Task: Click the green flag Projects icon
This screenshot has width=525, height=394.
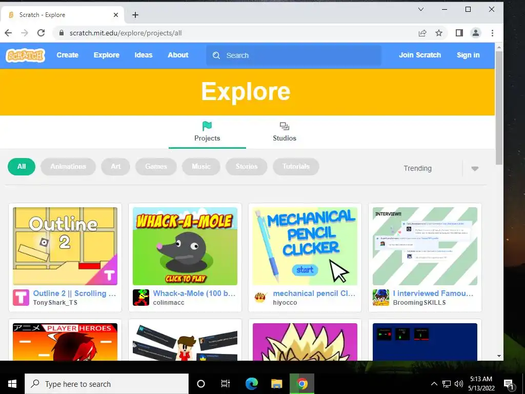Action: [x=207, y=126]
